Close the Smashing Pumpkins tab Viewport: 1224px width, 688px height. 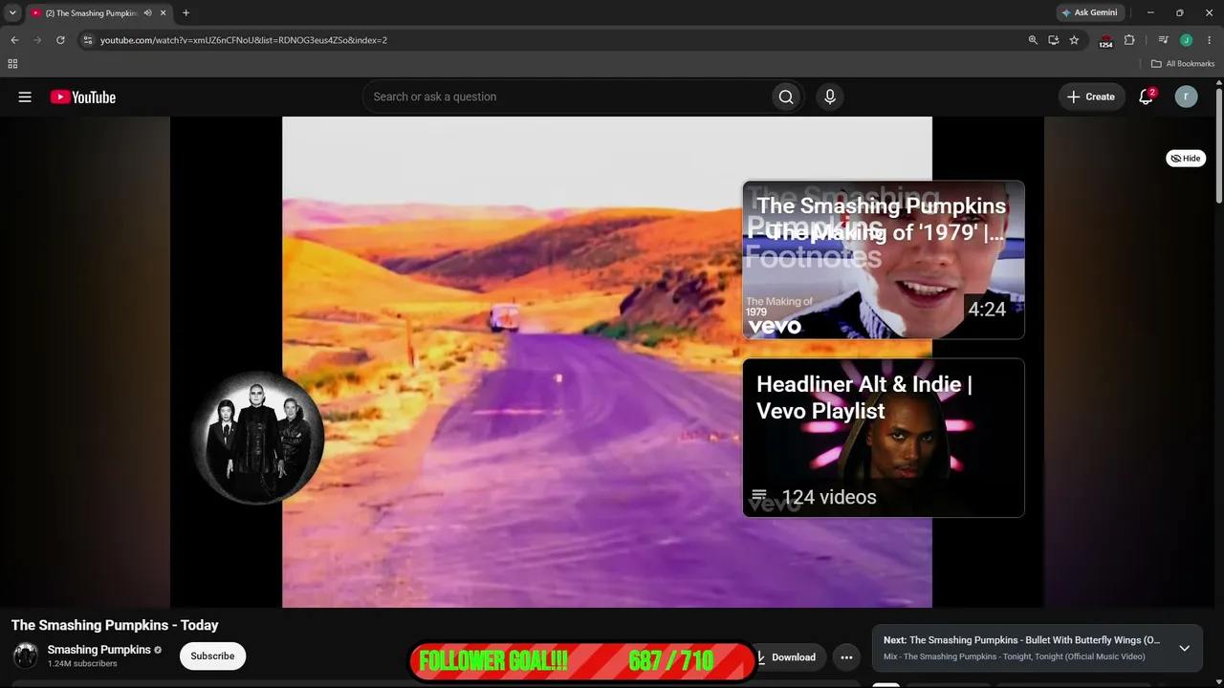click(164, 13)
